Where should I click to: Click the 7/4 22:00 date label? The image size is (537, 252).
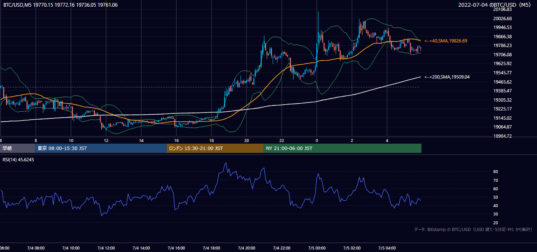pos(282,248)
